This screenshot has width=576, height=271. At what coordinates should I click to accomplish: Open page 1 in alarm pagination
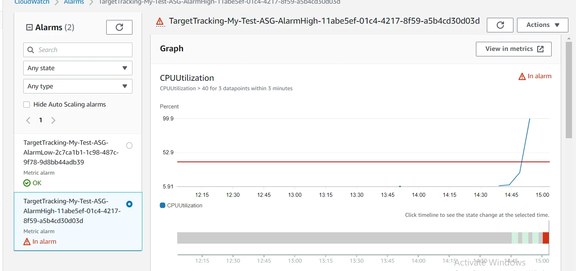[x=40, y=120]
